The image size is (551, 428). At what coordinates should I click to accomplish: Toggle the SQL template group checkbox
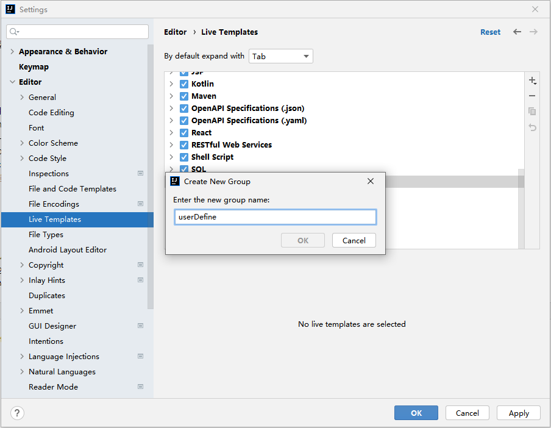[x=184, y=169]
